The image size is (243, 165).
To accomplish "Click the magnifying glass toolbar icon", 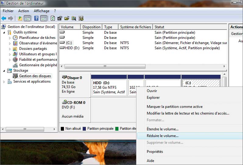I will pos(74,18).
